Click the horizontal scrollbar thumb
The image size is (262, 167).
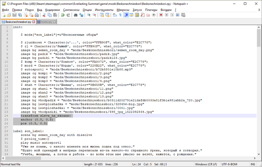coord(23,158)
